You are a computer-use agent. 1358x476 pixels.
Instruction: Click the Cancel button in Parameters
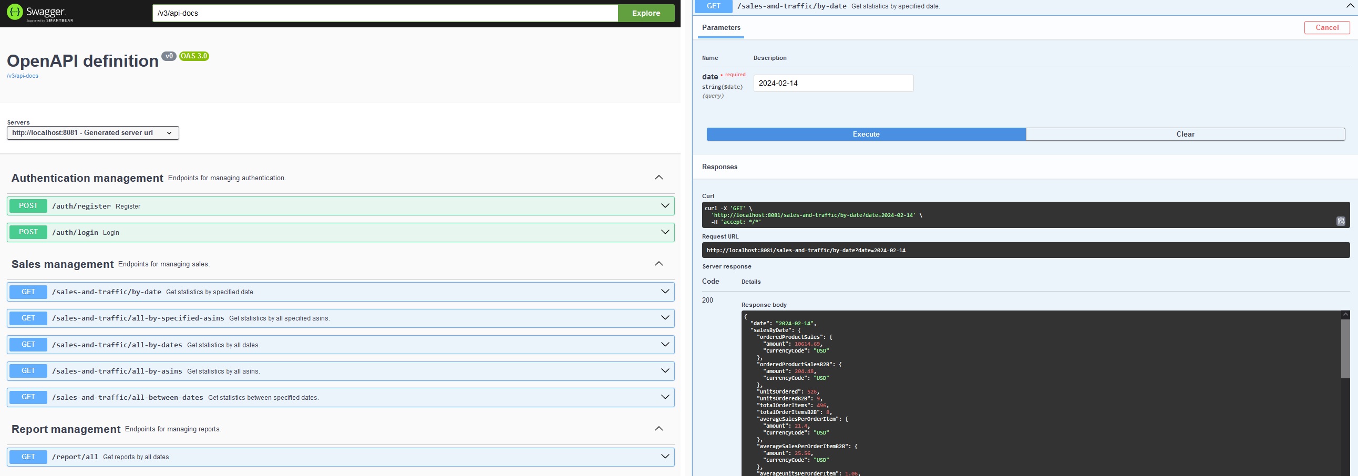pyautogui.click(x=1327, y=27)
